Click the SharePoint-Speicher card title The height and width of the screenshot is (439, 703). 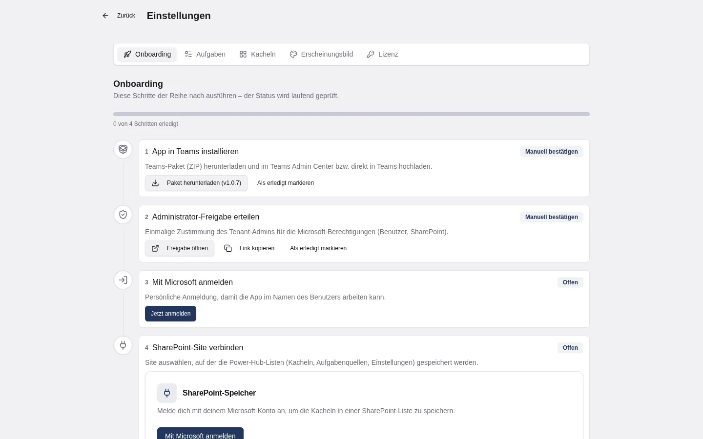pyautogui.click(x=219, y=393)
